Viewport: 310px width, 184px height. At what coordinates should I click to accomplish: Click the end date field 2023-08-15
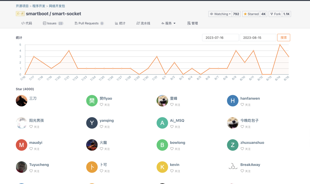tap(258, 38)
